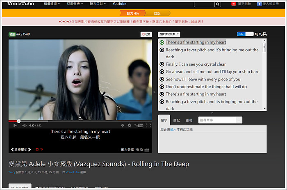Zoom out subtitle text below video
Viewport: 287px width, 190px height.
click(x=141, y=150)
